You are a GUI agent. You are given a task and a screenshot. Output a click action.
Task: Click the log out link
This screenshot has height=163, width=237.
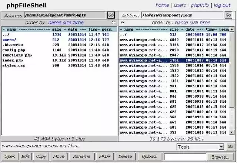tap(222, 5)
